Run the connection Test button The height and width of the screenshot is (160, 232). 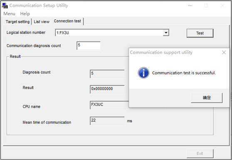tap(200, 33)
